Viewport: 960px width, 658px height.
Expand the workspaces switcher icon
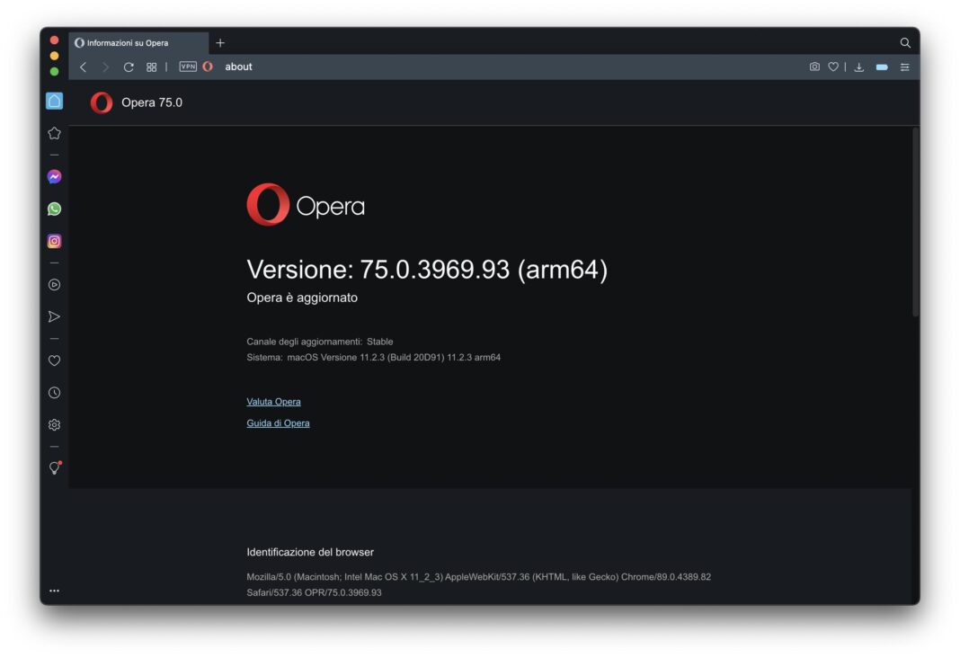pyautogui.click(x=151, y=67)
